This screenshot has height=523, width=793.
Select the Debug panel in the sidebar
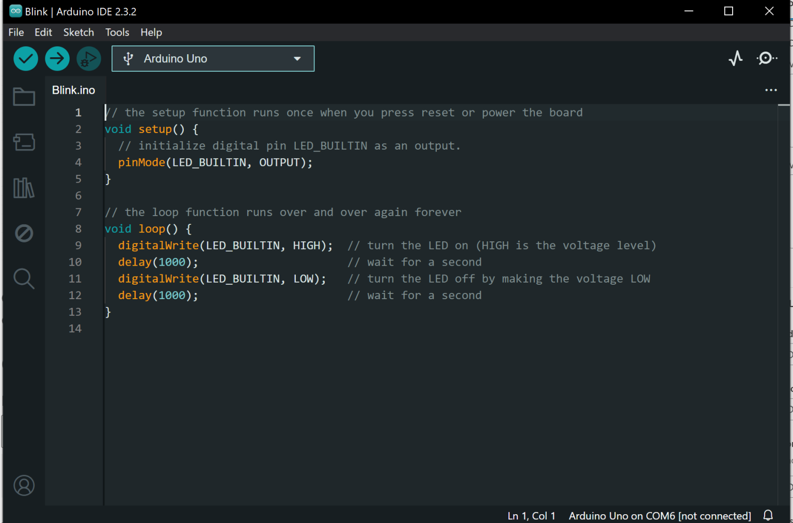tap(24, 233)
